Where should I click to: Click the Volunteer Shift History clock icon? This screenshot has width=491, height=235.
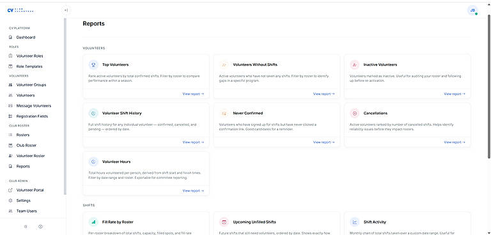tap(93, 113)
